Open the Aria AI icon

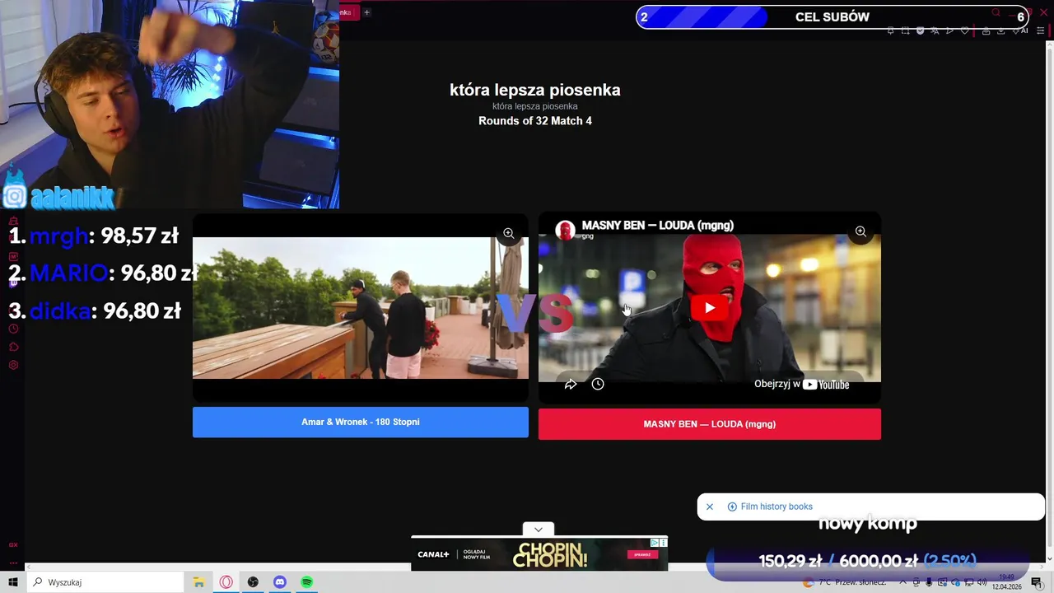click(1021, 30)
